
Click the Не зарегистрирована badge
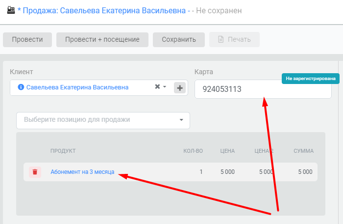click(311, 79)
